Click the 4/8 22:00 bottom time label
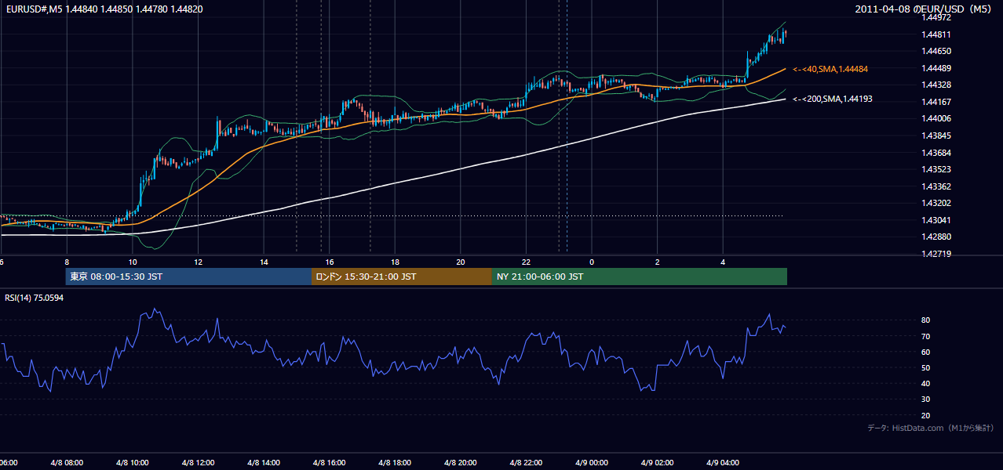 [526, 463]
